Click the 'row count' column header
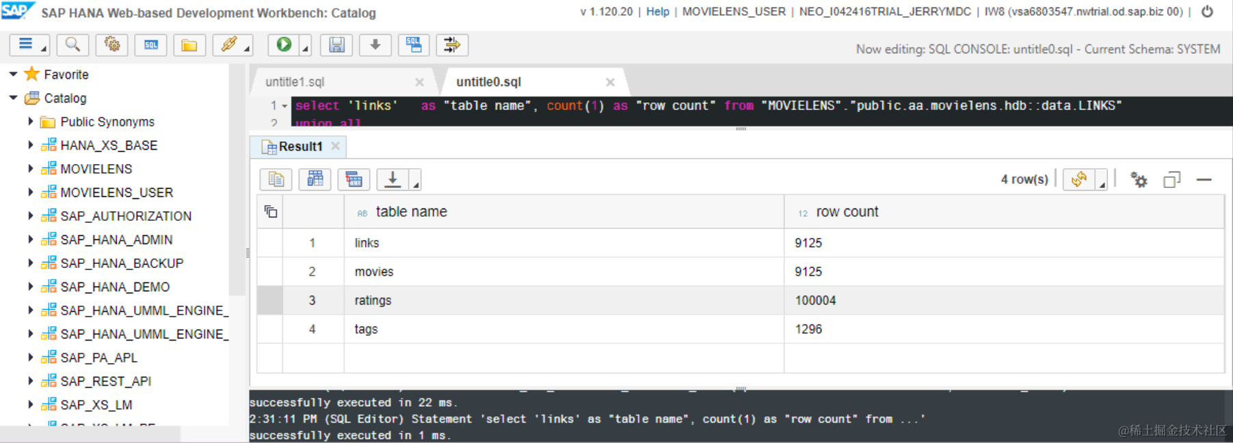Screen dimensions: 1233x443 point(1004,212)
